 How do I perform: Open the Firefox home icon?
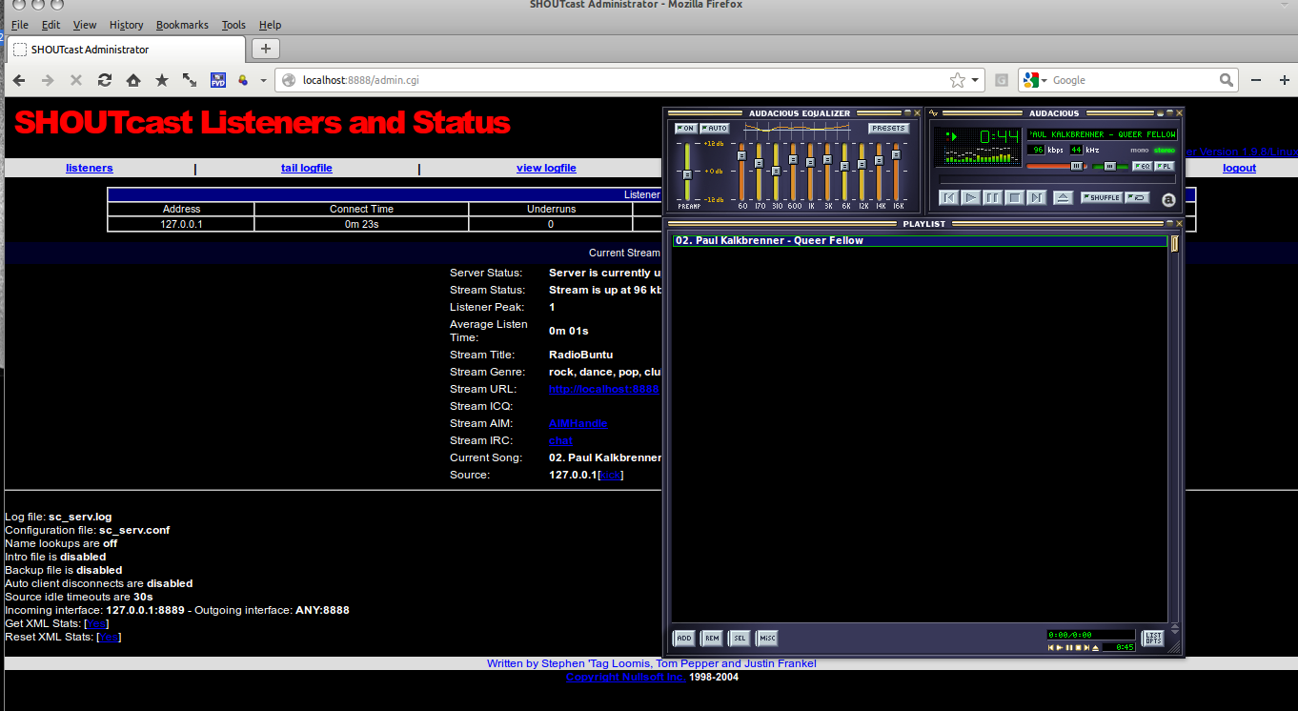click(x=133, y=81)
